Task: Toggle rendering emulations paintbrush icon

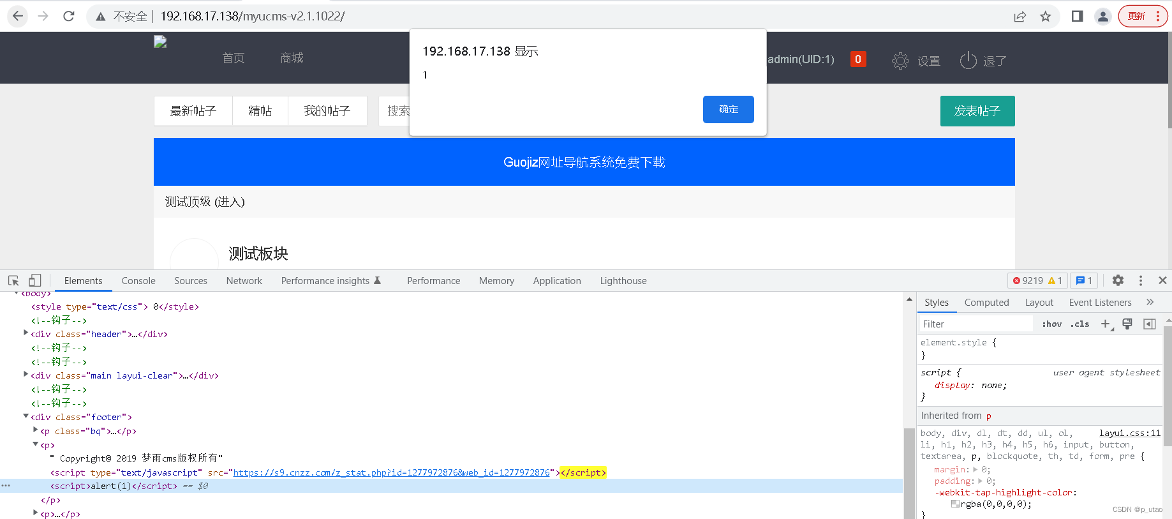Action: click(1127, 324)
